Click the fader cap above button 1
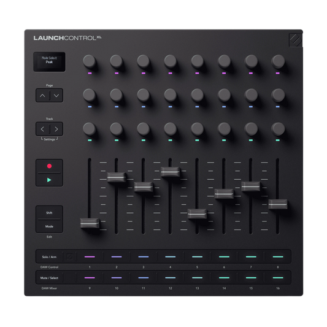 click(90, 223)
